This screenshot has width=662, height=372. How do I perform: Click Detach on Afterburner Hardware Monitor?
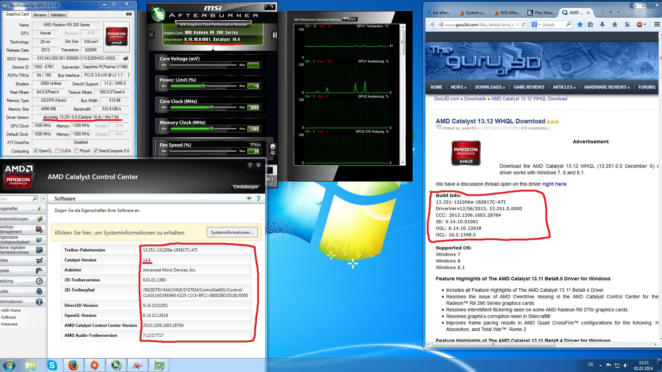pos(350,19)
